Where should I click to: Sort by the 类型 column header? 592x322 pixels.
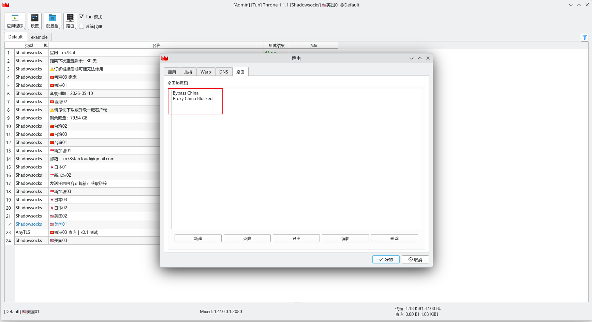(29, 45)
